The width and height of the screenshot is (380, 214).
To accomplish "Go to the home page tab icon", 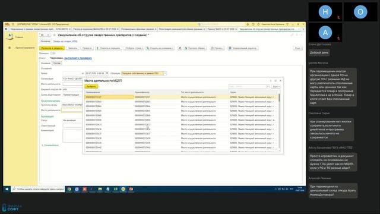I will [6, 29].
